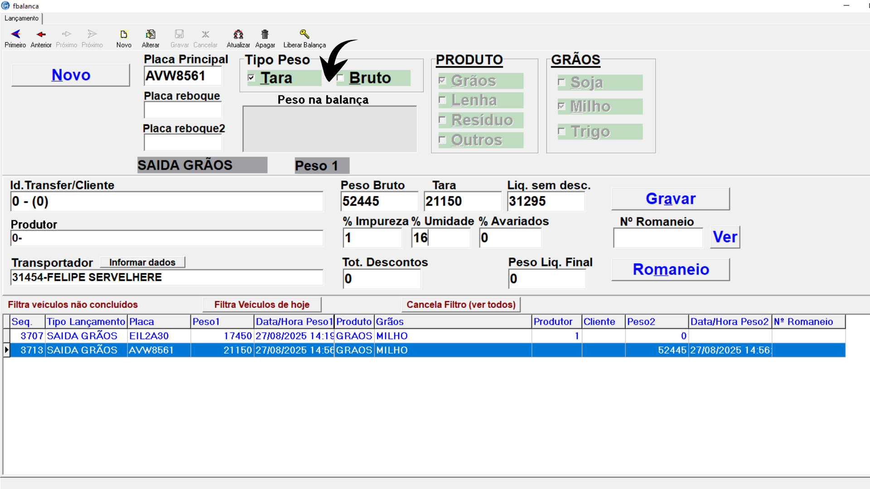Click the % Umidade input field
Viewport: 870px width, 489px height.
440,238
